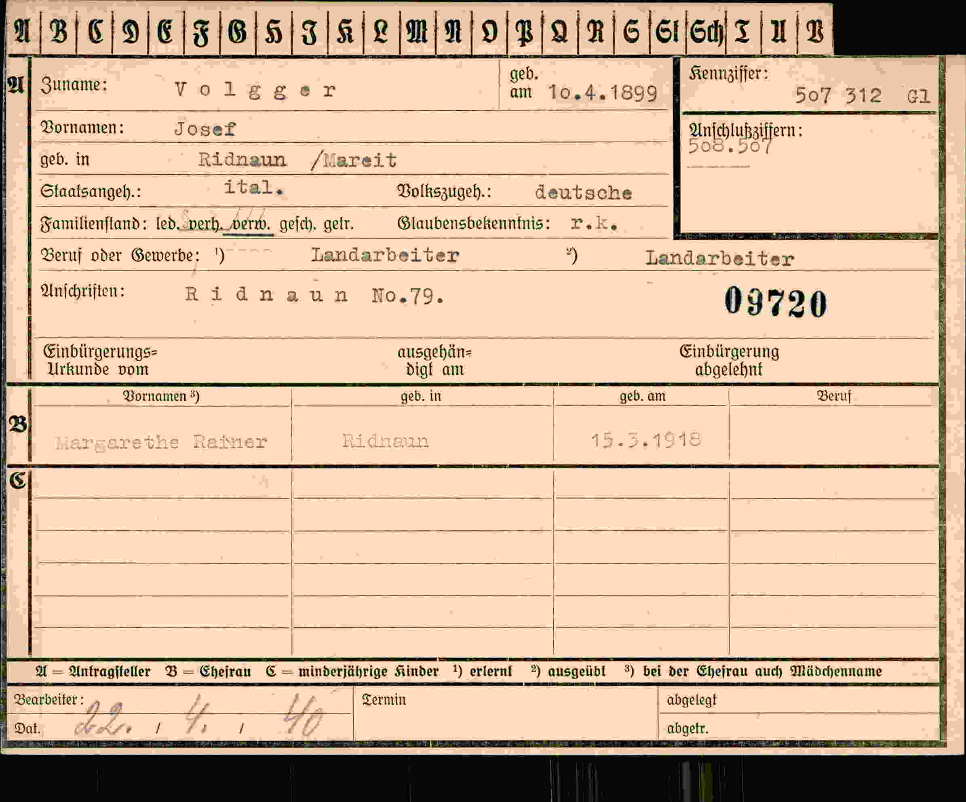This screenshot has height=802, width=966.
Task: Select marital status option "led."
Action: [167, 224]
